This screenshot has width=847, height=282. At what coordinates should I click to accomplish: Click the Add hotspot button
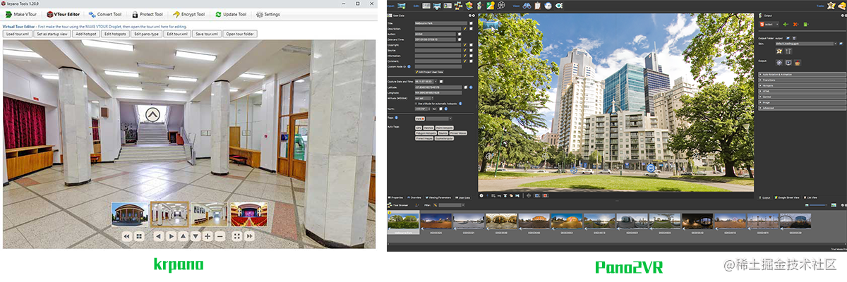coord(85,34)
